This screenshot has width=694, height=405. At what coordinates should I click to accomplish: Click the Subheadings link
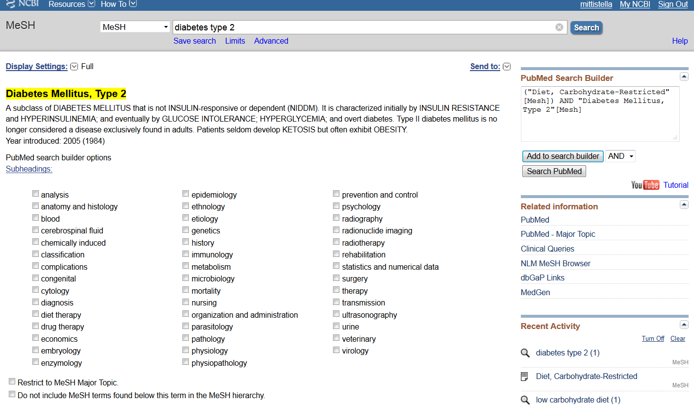click(x=29, y=169)
